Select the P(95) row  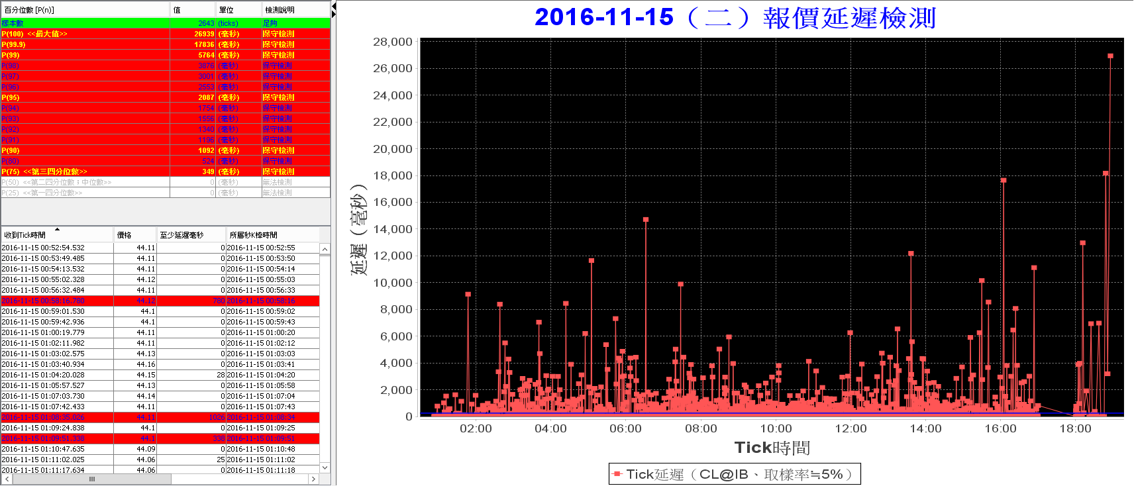[x=166, y=97]
